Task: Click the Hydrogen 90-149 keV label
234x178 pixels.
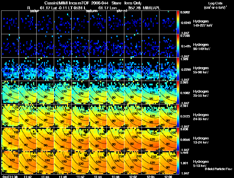Action: 202,47
